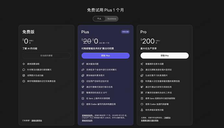Viewport: 224px width, 128px height.
Task: Open the 我需要结算方面的帮助 link
Action: coord(150,121)
